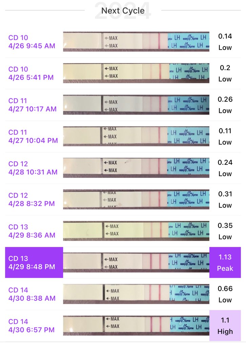This screenshot has height=347, width=246.
Task: Select the 0.35 Low result
Action: coord(225,231)
